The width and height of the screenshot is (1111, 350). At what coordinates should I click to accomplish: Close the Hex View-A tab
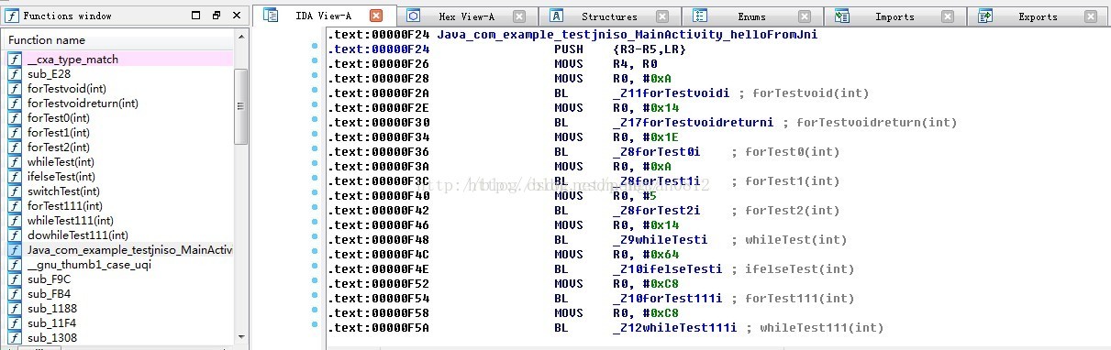(x=519, y=16)
